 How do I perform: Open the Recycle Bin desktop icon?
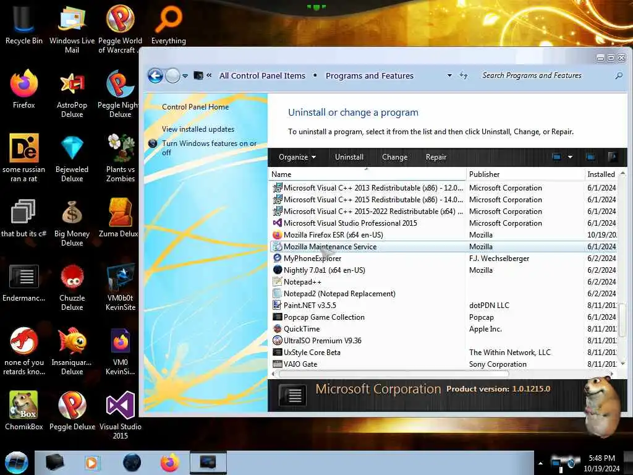click(24, 24)
